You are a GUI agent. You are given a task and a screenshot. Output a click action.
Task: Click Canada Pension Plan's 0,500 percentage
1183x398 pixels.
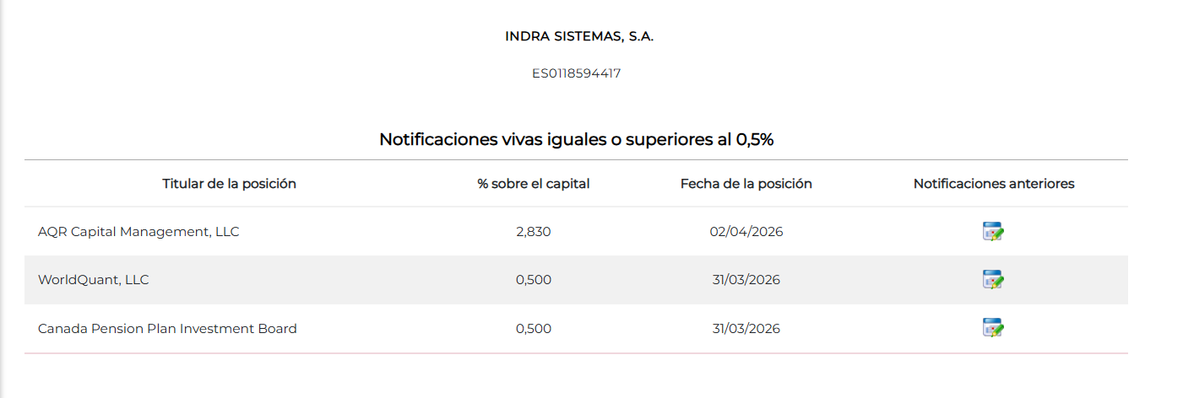click(533, 329)
